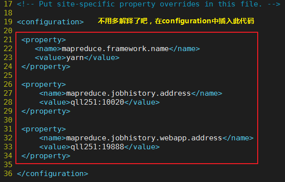This screenshot has width=285, height=182.
Task: Place cursor on mapreduce.framework.name
Action: pos(115,49)
